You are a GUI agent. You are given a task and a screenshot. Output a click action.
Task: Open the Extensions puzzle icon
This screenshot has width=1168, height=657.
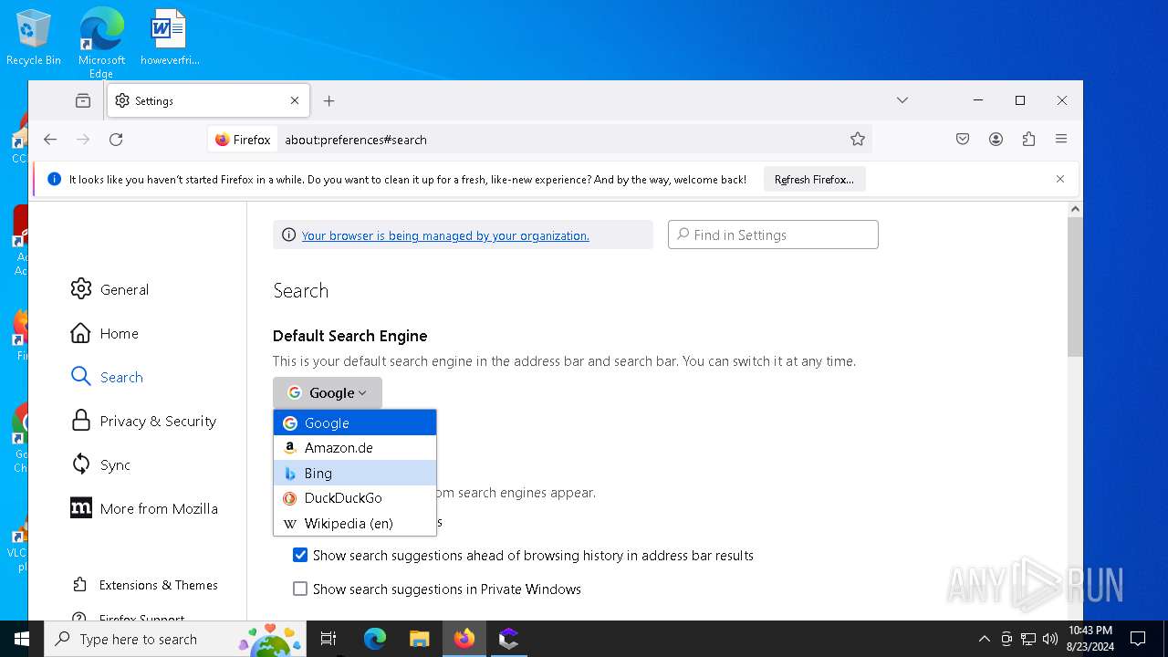point(1028,140)
